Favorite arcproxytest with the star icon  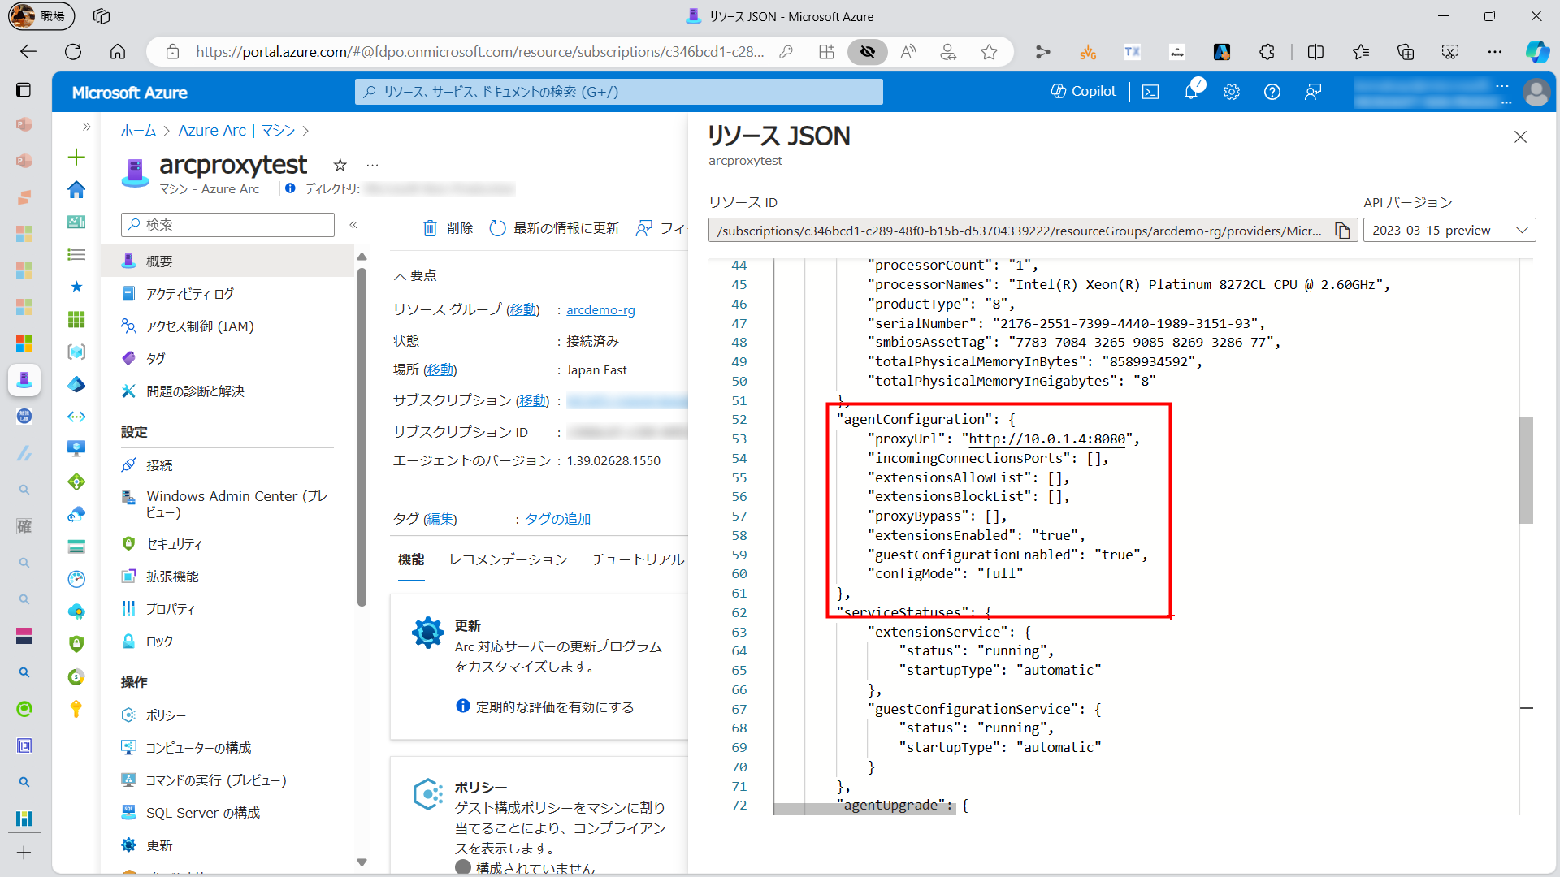coord(340,165)
